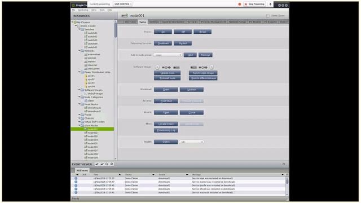Viewport: 361px width, 203px height.
Task: Click the Power Reset button
Action: point(202,32)
